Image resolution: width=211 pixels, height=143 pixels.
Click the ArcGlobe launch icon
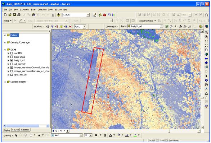(x=207, y=26)
